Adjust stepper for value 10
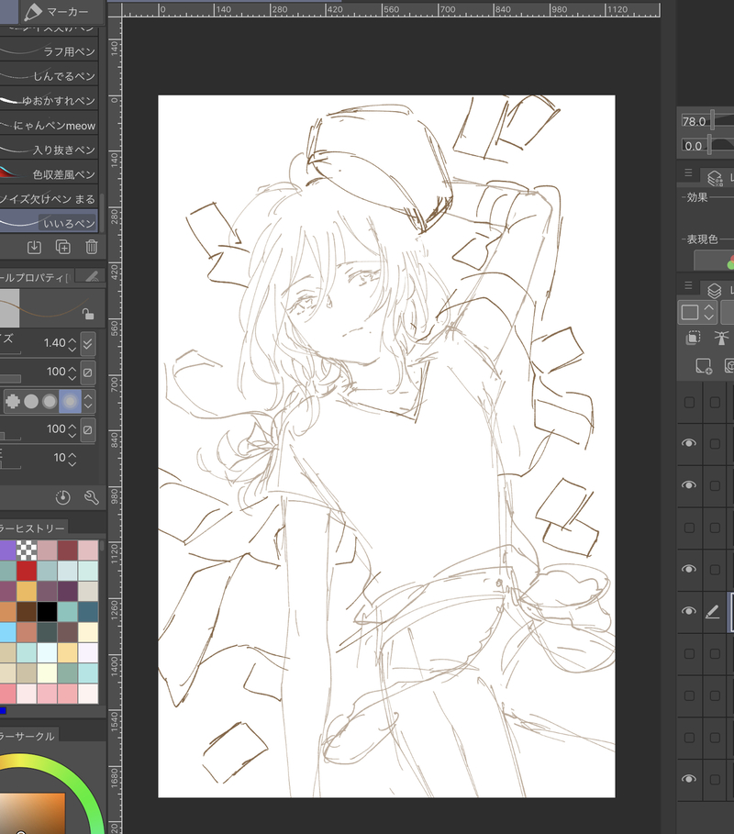The height and width of the screenshot is (834, 734). pyautogui.click(x=72, y=459)
